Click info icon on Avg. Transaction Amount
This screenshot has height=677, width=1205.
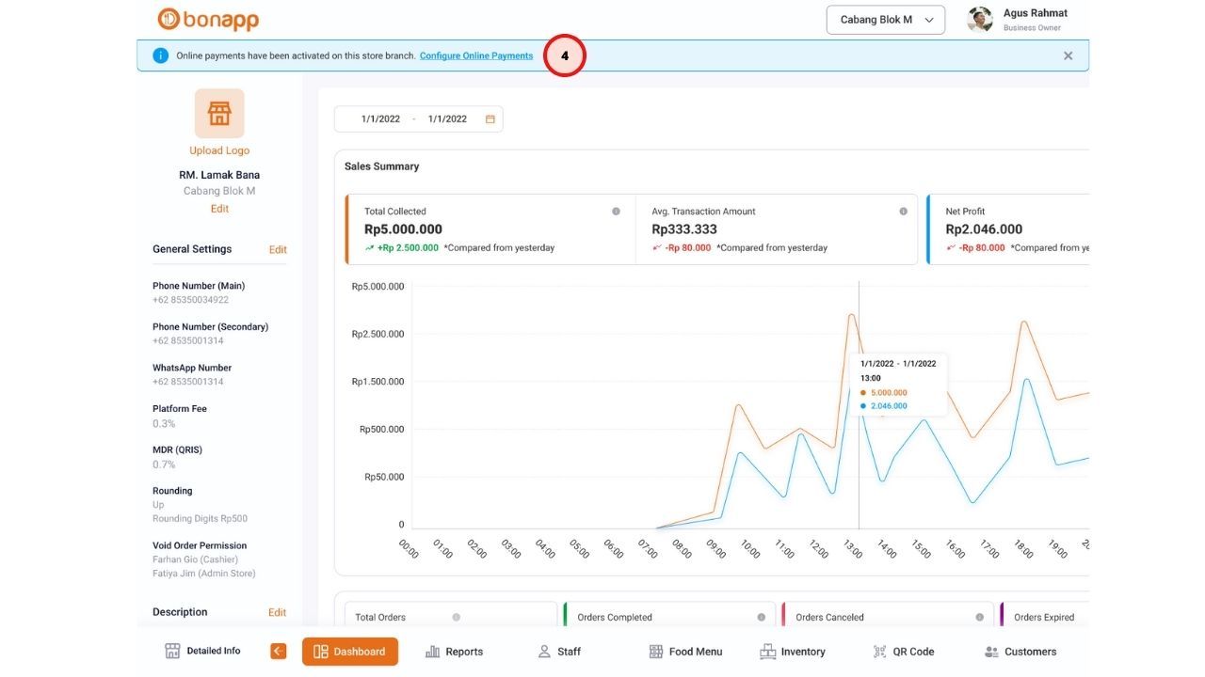903,212
